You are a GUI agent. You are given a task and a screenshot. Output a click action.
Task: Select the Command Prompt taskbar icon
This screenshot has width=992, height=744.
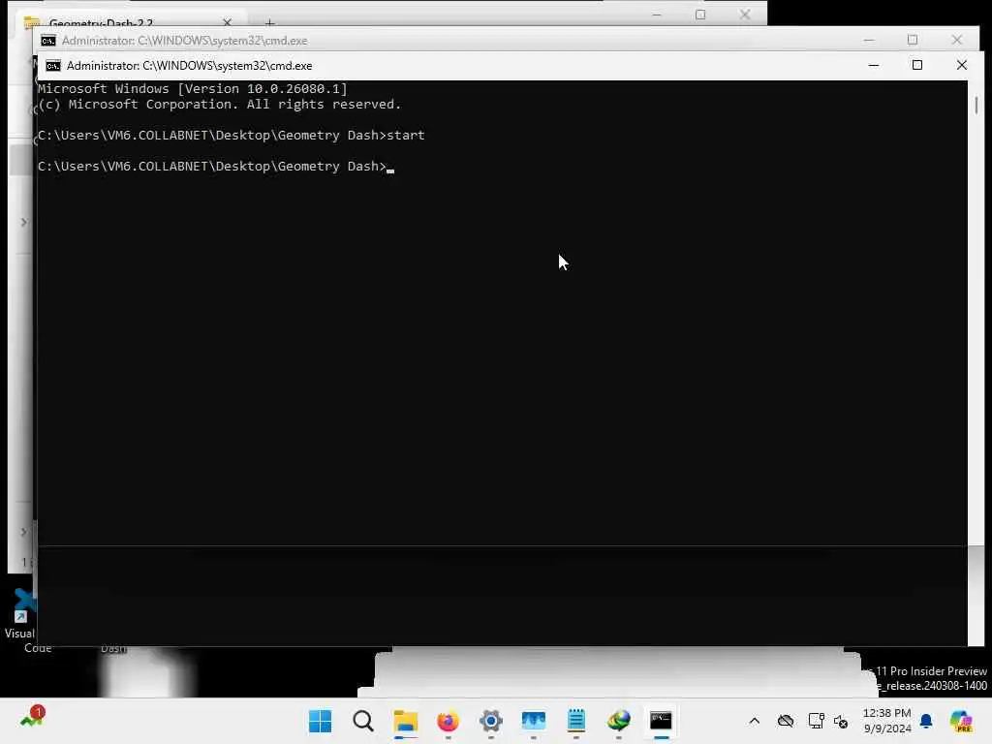661,721
